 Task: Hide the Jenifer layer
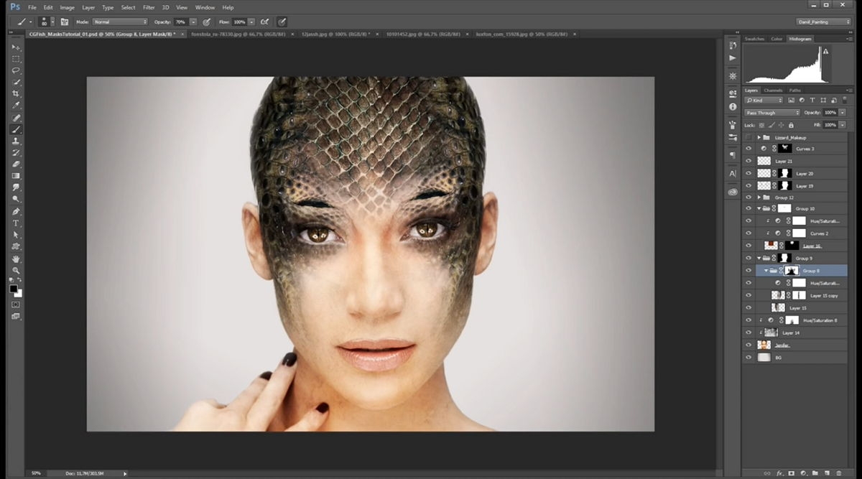pos(749,345)
